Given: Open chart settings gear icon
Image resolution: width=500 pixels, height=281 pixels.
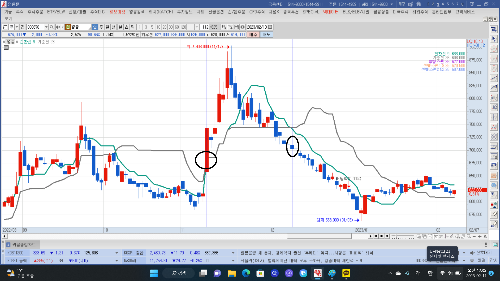Looking at the screenshot, I should [242, 27].
